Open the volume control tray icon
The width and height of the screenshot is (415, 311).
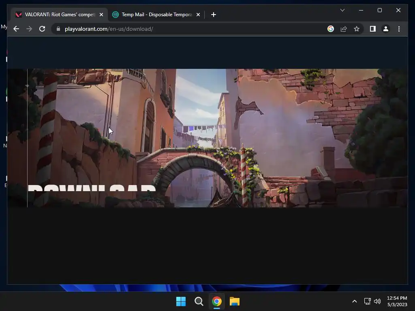[377, 301]
